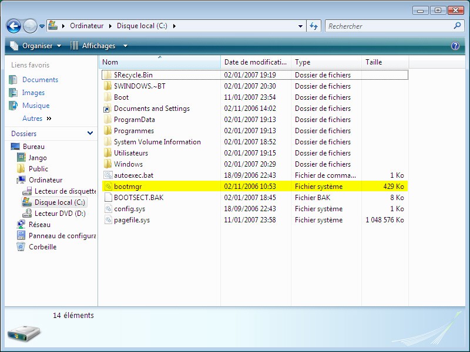Click the drive icon in the address bar
Image resolution: width=470 pixels, height=352 pixels.
coord(53,26)
